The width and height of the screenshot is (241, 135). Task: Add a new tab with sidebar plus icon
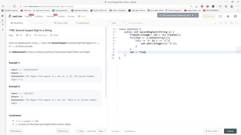[x=3, y=30]
